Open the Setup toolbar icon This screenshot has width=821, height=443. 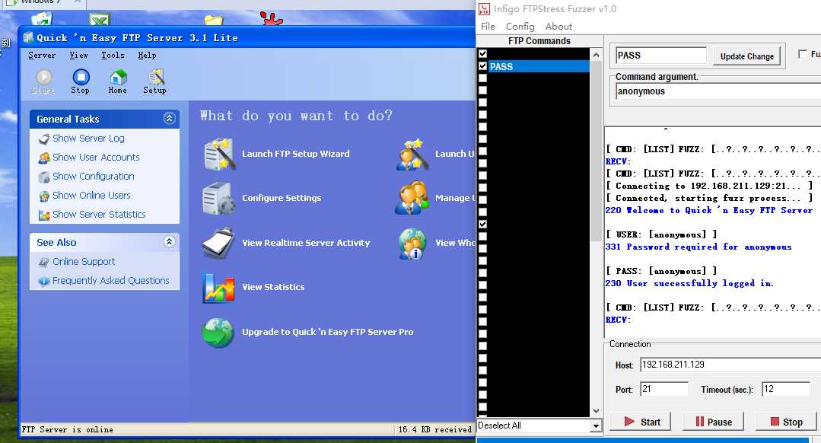click(x=155, y=78)
